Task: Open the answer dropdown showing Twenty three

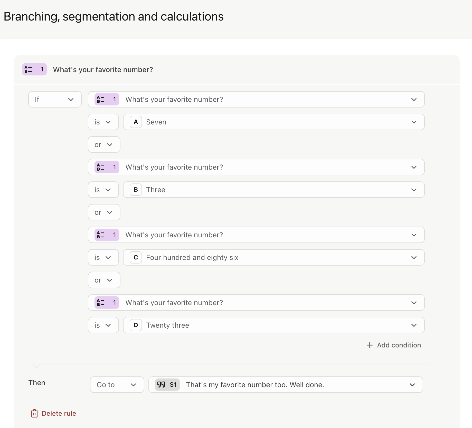Action: tap(274, 325)
